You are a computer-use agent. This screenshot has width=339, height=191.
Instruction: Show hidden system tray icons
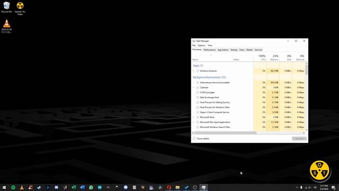click(x=297, y=187)
